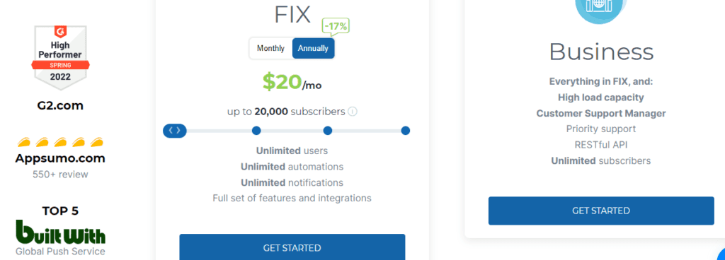The image size is (725, 260).
Task: Click the -17% discount badge
Action: 335,27
